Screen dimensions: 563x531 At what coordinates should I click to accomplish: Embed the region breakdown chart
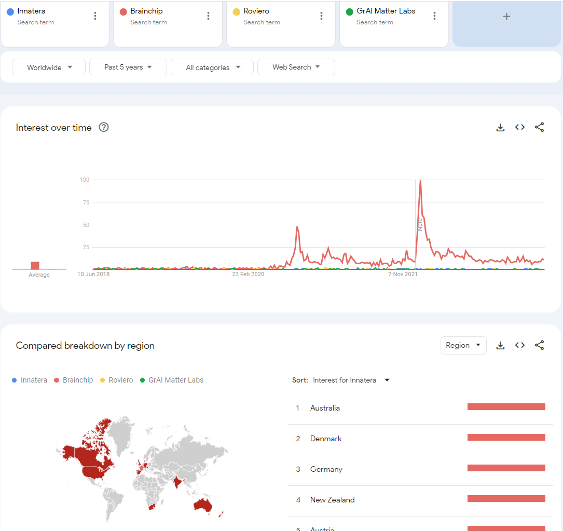(x=520, y=345)
